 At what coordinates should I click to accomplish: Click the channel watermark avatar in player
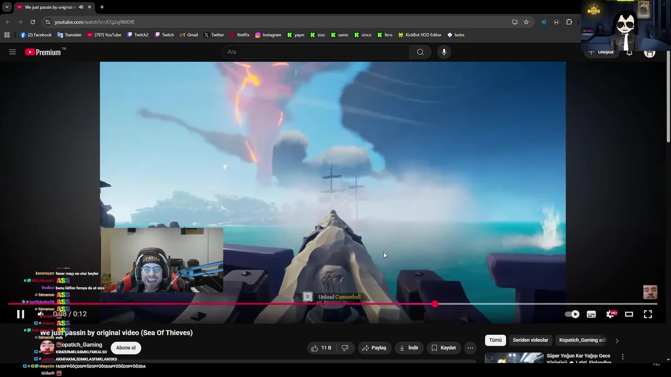[x=650, y=292]
